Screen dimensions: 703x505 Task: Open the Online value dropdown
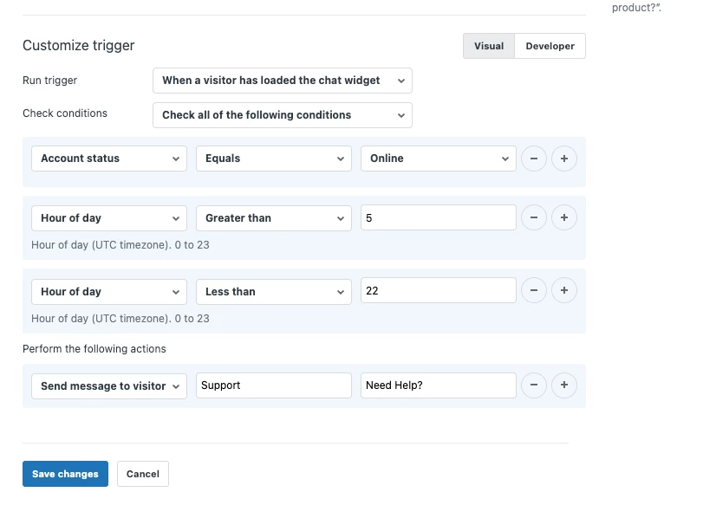[x=439, y=159]
